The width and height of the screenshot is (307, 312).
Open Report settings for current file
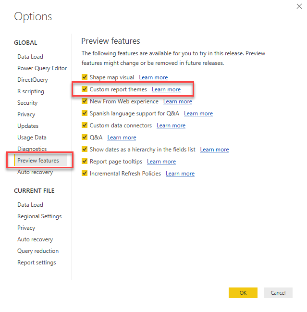(37, 262)
